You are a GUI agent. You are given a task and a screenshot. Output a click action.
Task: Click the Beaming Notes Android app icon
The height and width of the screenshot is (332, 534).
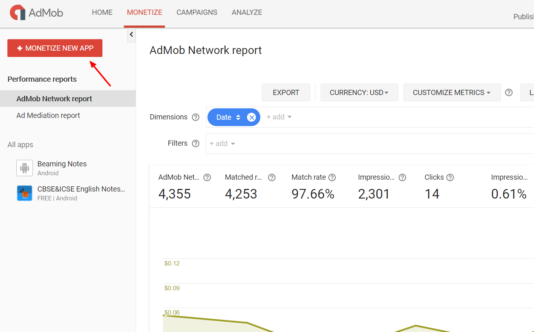pos(24,167)
